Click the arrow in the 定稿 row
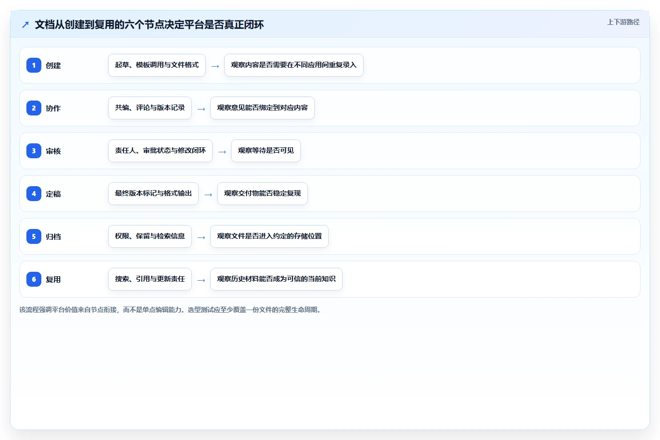The width and height of the screenshot is (660, 440). pyautogui.click(x=208, y=194)
